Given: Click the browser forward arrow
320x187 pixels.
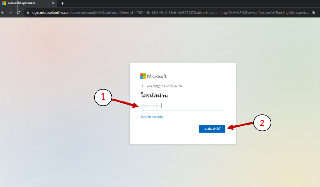Looking at the screenshot, I should 10,12.
